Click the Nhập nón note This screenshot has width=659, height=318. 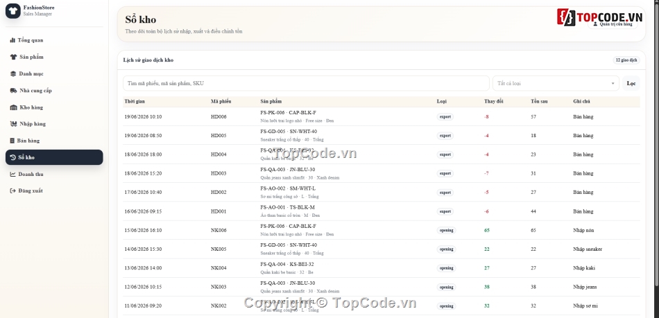point(584,230)
